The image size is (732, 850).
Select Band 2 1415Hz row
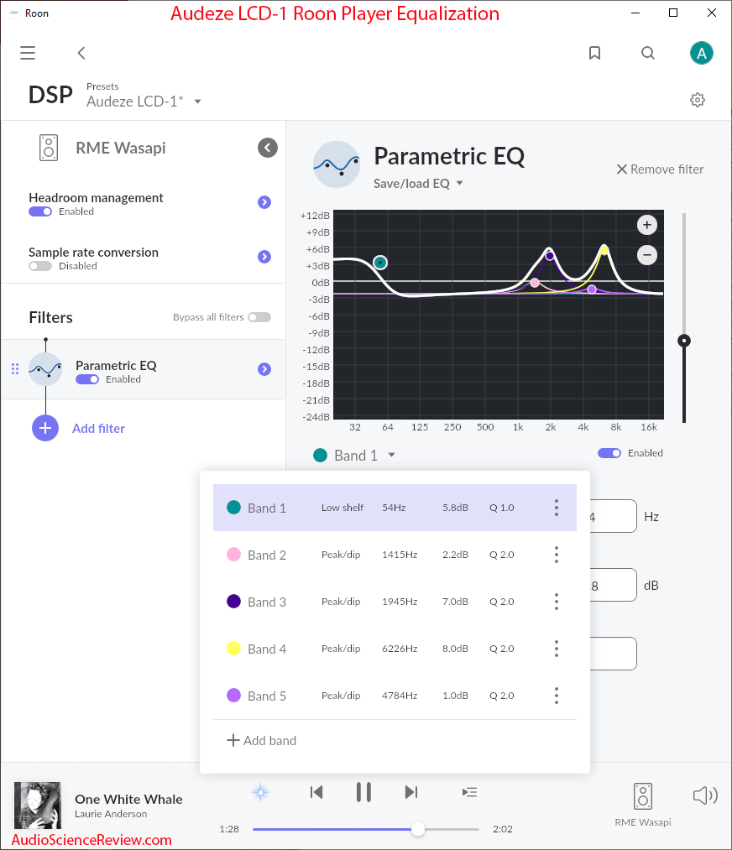pos(395,555)
